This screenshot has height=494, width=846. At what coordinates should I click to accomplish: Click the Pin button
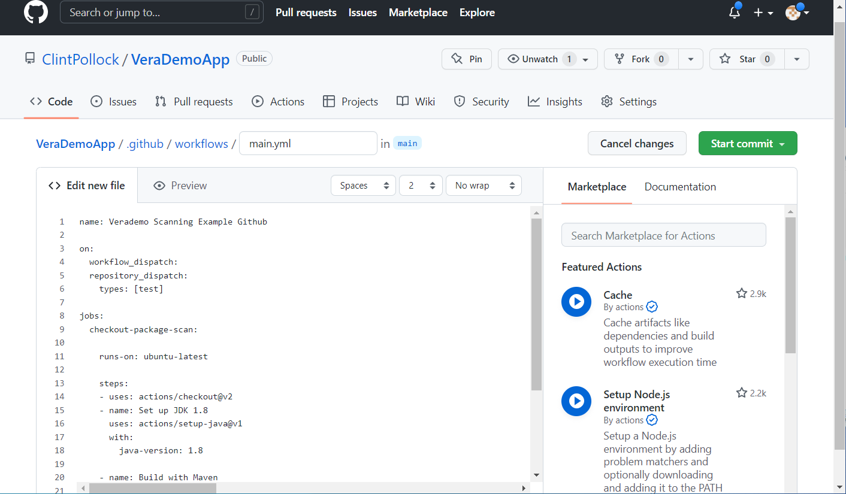pyautogui.click(x=467, y=59)
